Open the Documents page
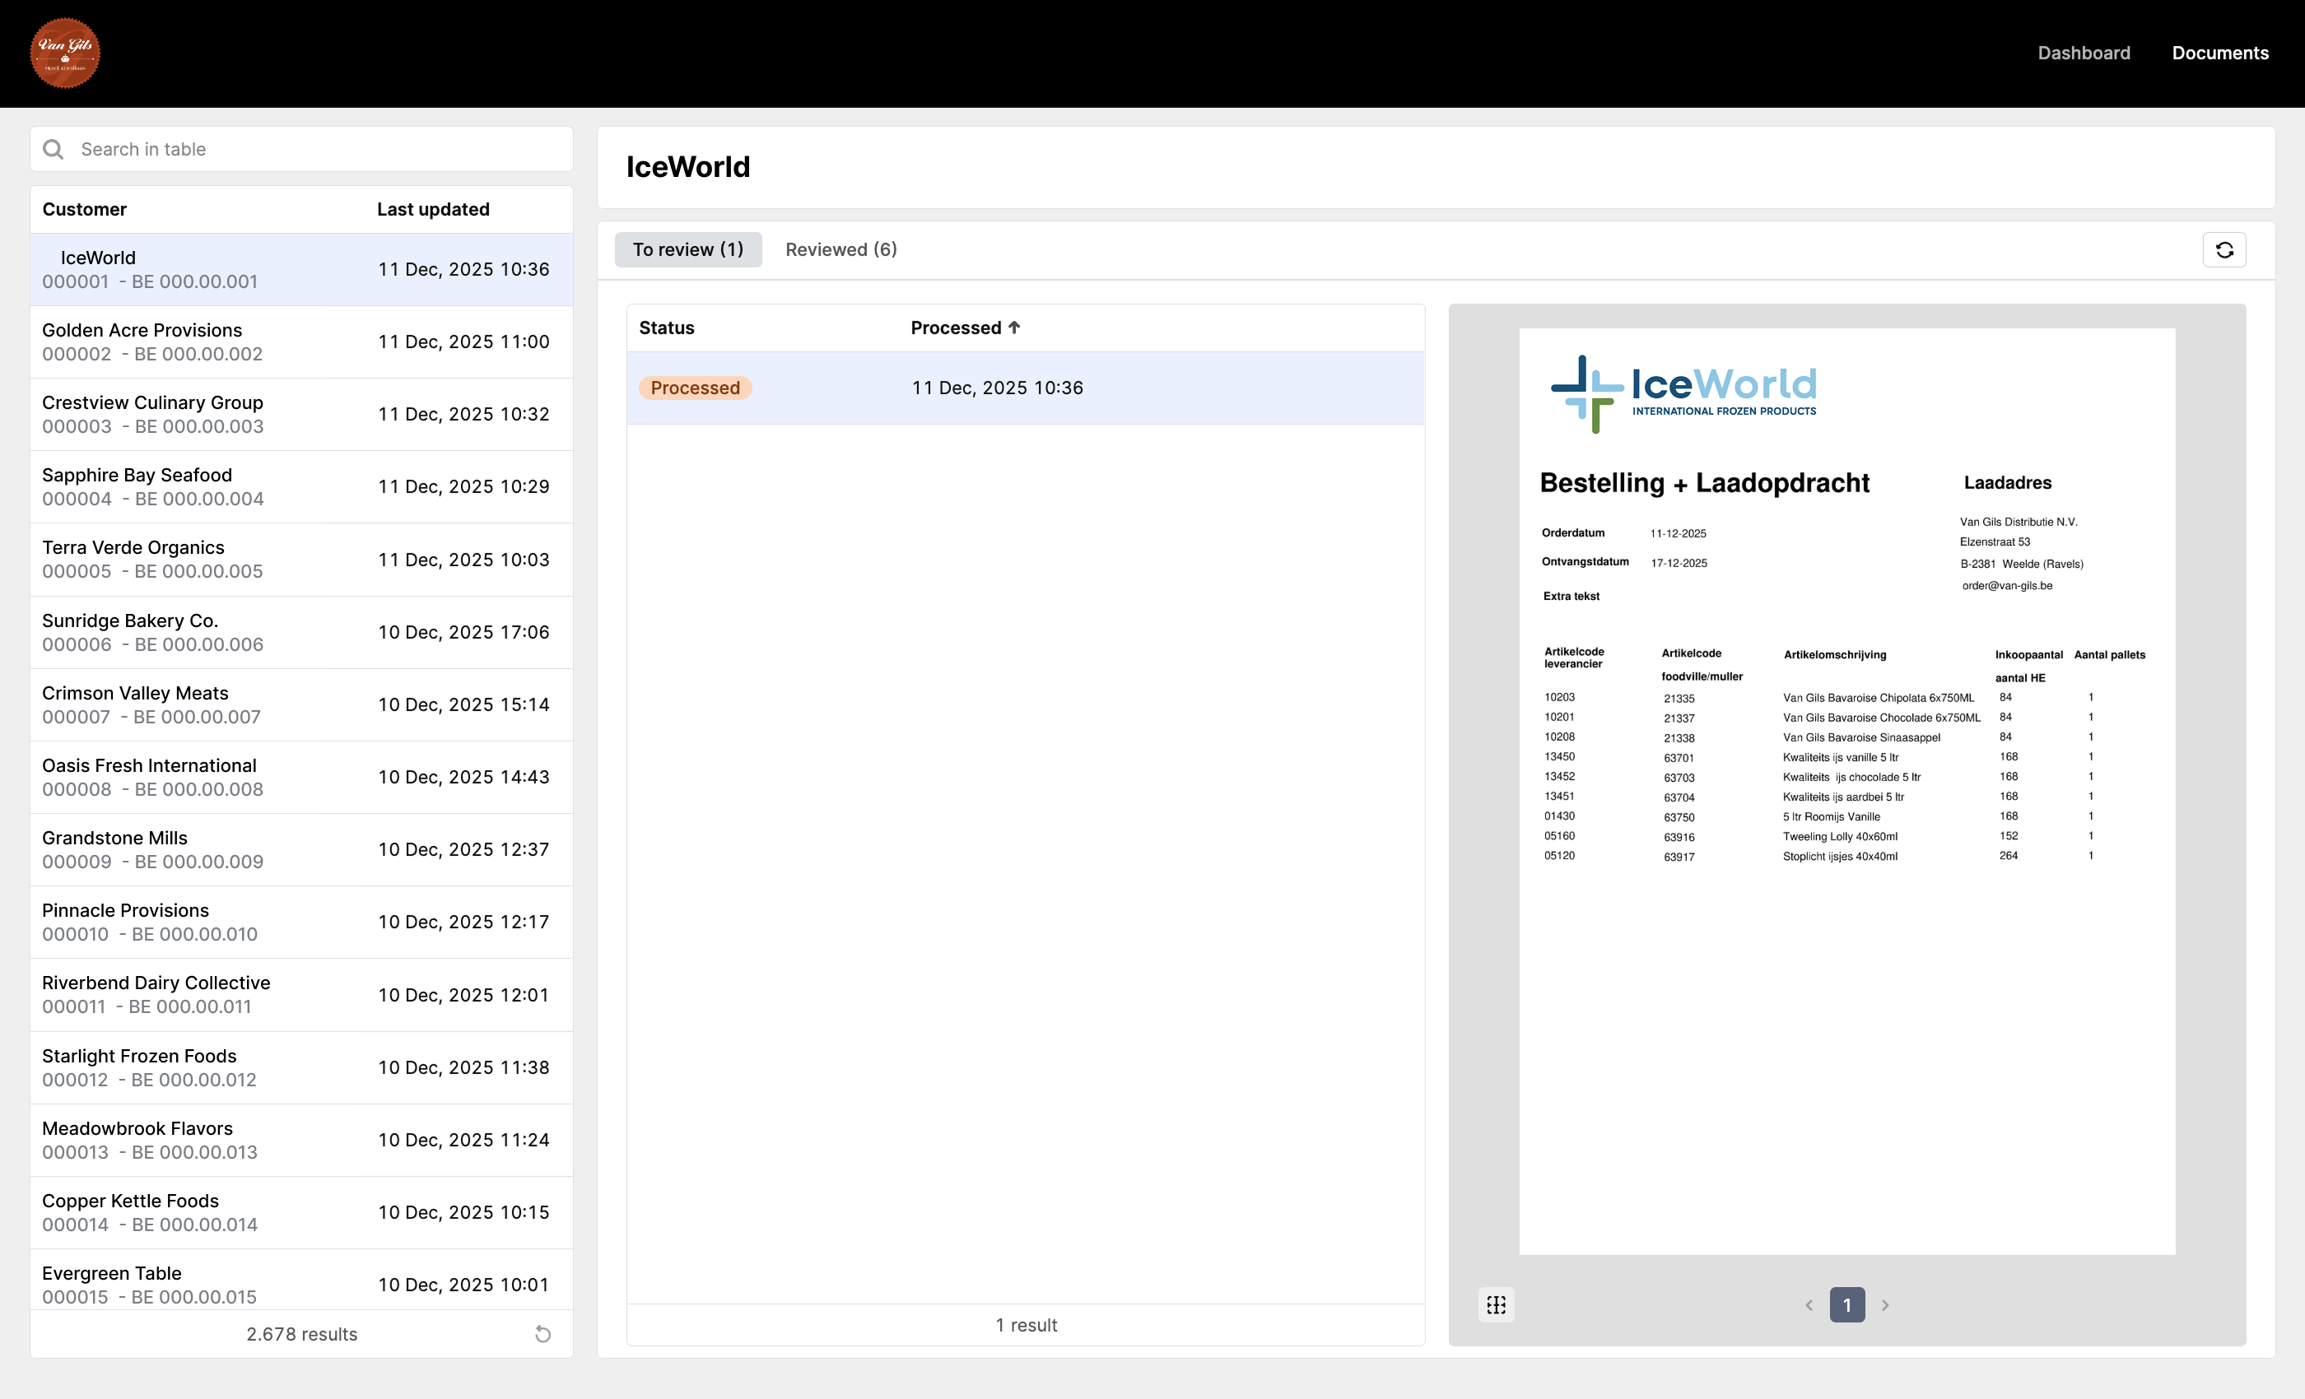2305x1399 pixels. coord(2219,53)
